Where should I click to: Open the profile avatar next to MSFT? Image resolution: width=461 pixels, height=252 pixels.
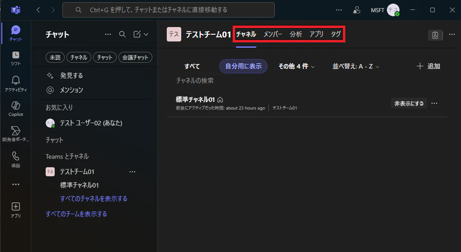(x=393, y=10)
